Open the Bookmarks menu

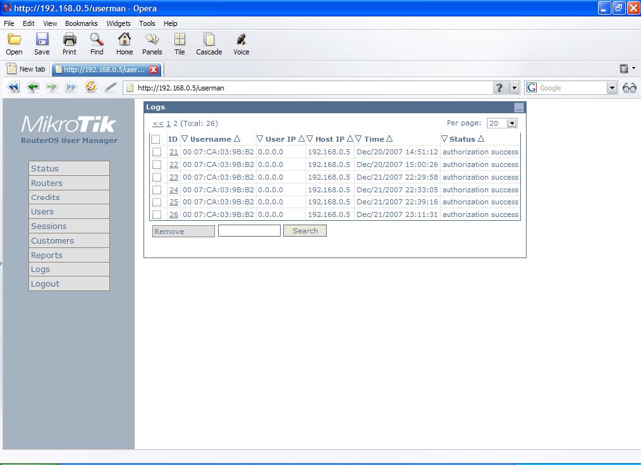click(x=82, y=23)
